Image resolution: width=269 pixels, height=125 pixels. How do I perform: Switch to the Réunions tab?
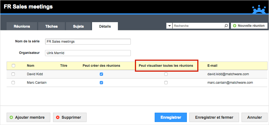[22, 26]
